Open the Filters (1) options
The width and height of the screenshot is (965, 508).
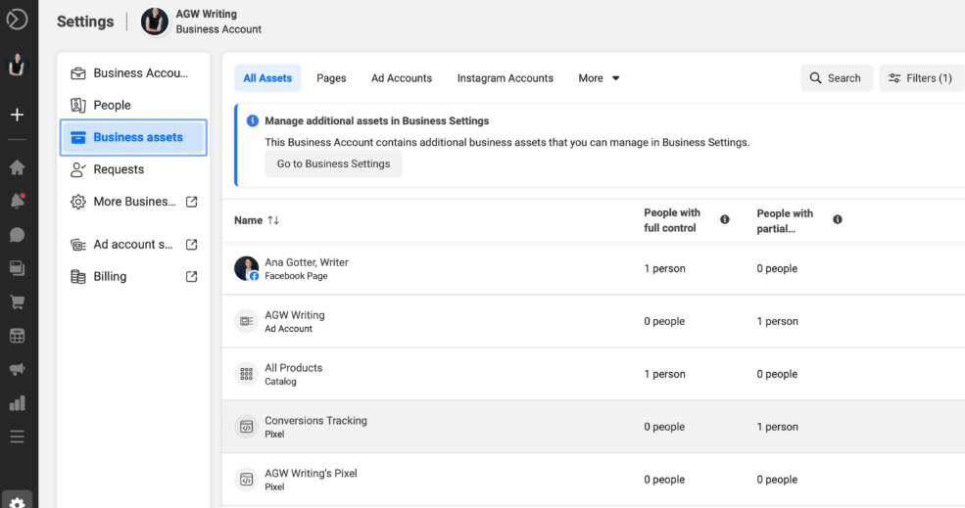point(921,78)
